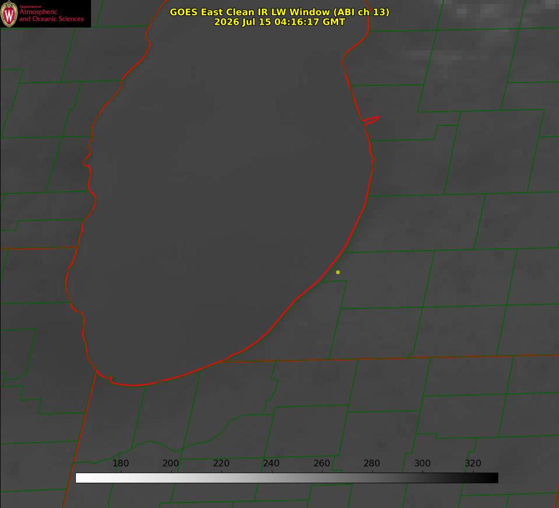
Task: Click the 320 colorbar tick label
Action: coord(473,463)
